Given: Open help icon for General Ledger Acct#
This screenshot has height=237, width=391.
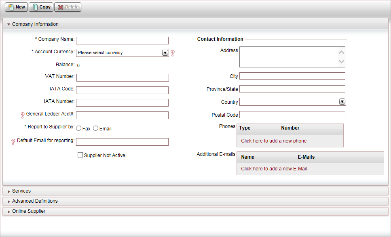Looking at the screenshot, I should tap(23, 115).
